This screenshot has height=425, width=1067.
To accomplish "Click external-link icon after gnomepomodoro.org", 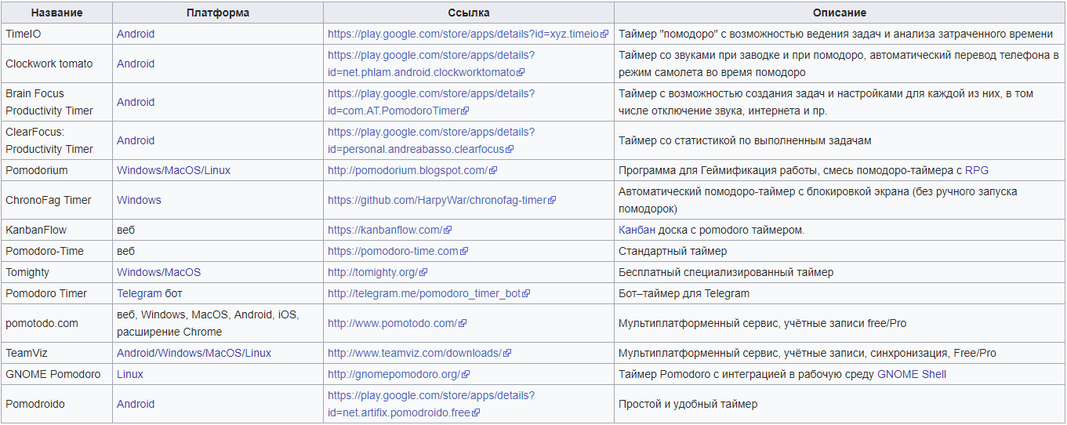I will tap(466, 375).
